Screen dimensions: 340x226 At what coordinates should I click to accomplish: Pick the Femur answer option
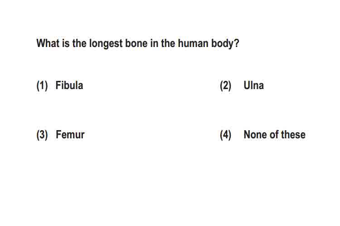click(70, 135)
